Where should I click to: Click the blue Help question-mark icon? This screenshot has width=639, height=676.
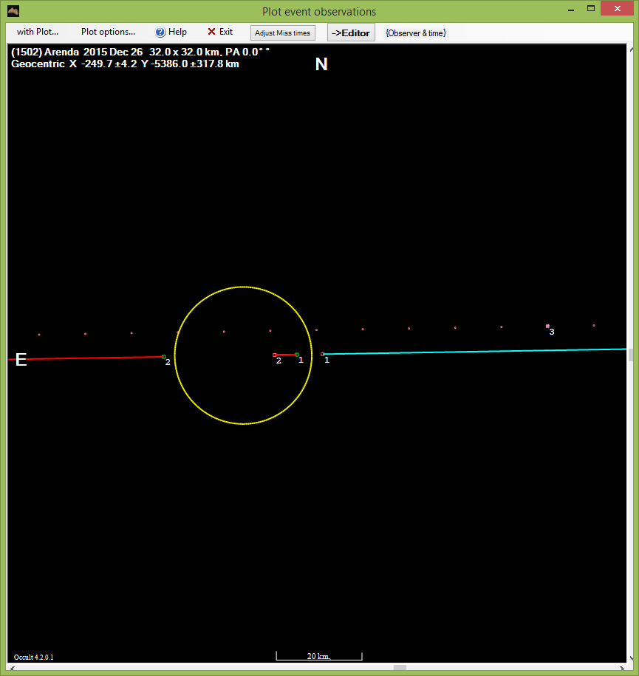coord(160,33)
